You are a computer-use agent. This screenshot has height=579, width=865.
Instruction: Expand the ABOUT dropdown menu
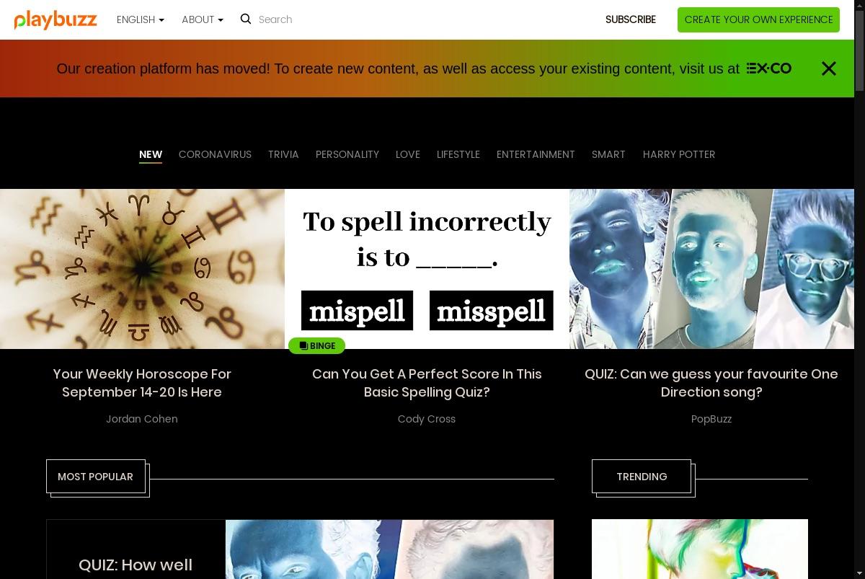click(203, 19)
